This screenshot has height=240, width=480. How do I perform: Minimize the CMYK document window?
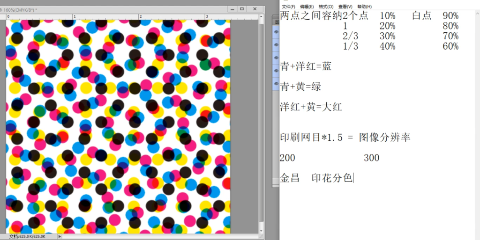pos(232,9)
